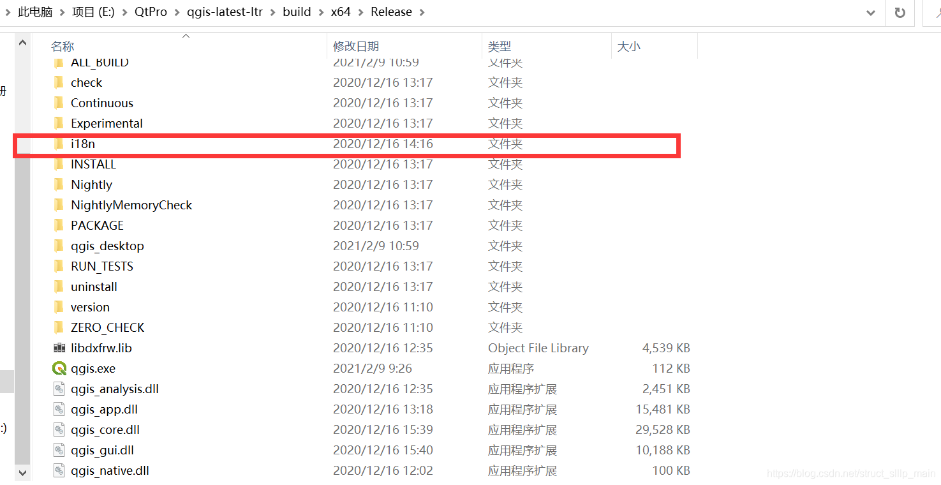Screen dimensions: 941x485
Task: Select the qgis_desktop folder name
Action: [x=107, y=246]
